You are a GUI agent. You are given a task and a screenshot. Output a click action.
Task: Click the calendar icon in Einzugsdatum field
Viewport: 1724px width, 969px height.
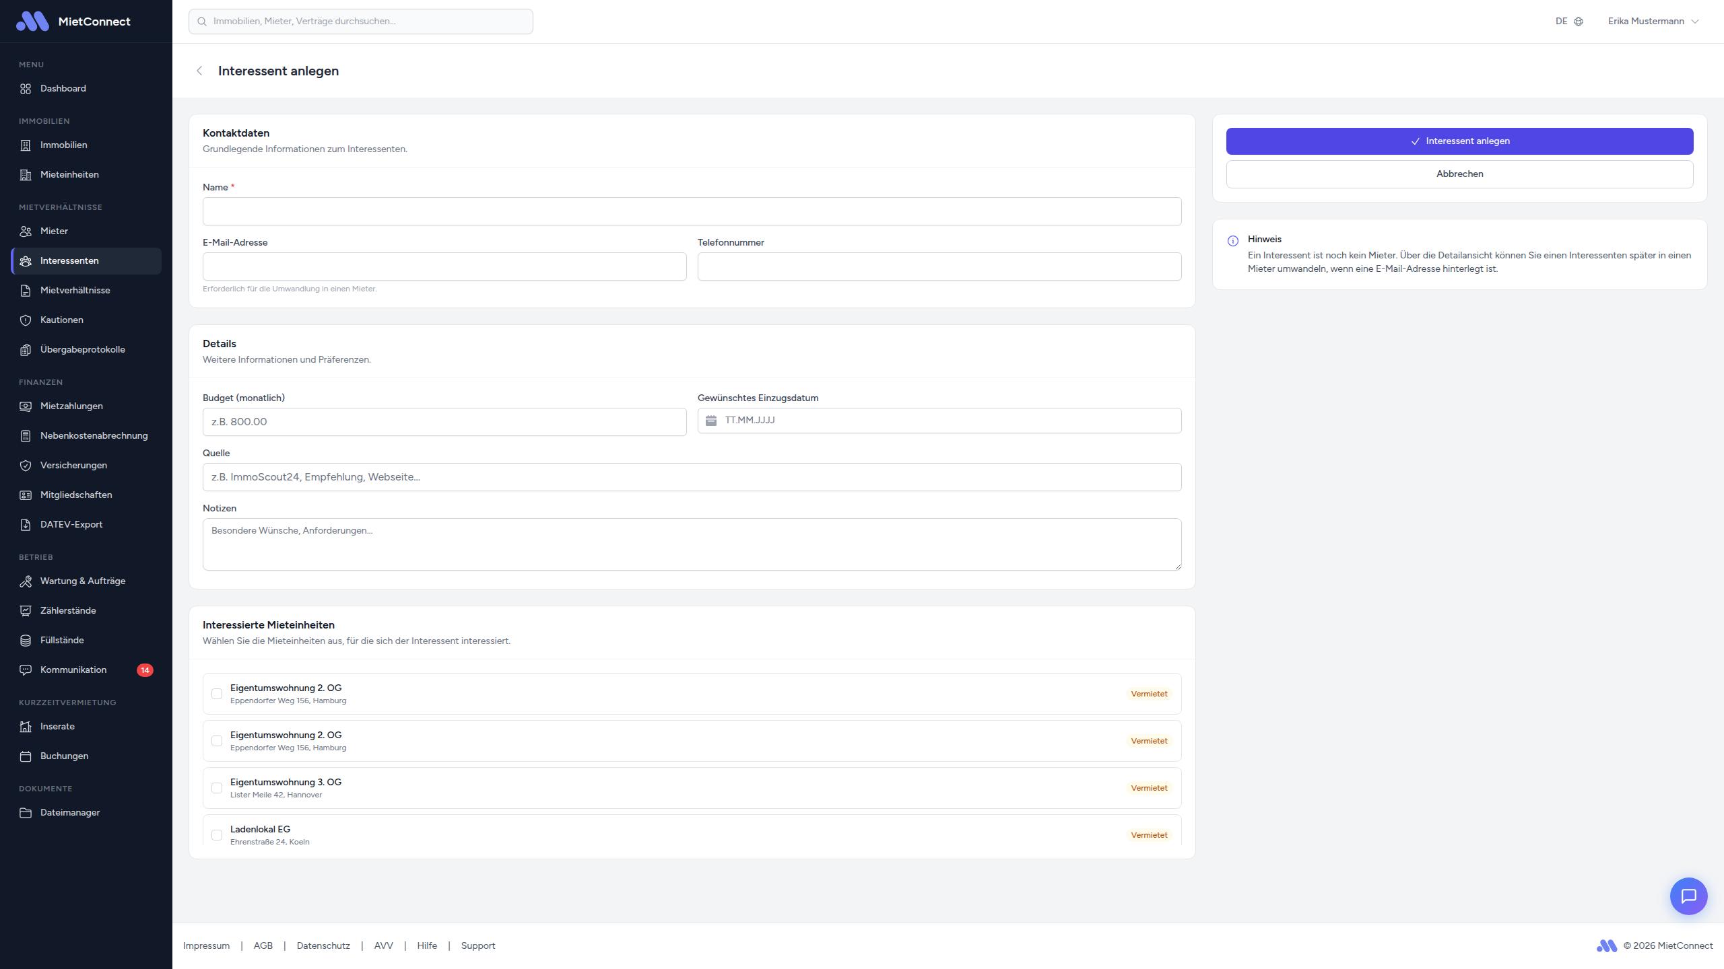pos(711,421)
